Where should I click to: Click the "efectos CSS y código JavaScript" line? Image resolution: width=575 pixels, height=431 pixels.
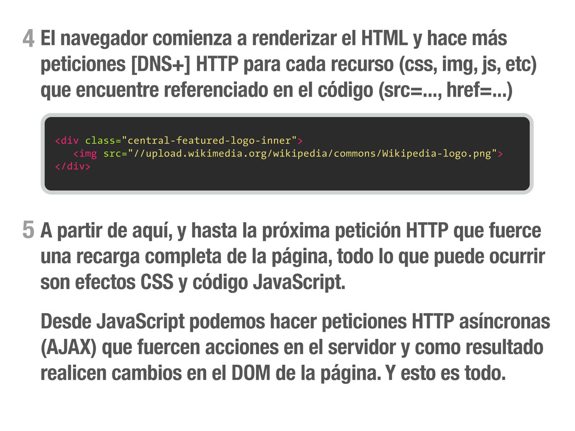click(210, 283)
